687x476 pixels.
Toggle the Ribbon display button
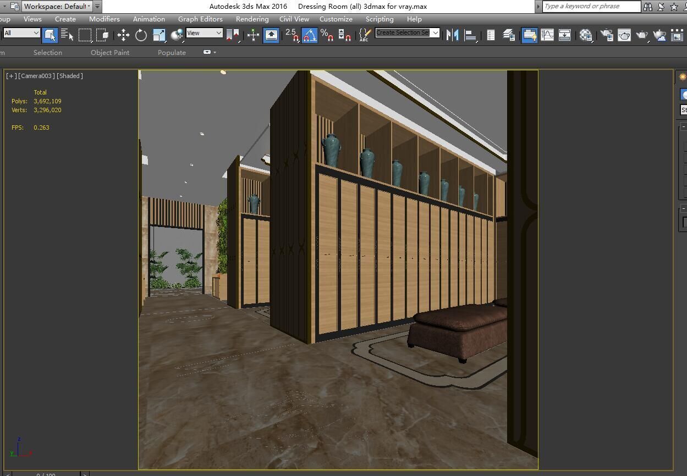click(529, 35)
